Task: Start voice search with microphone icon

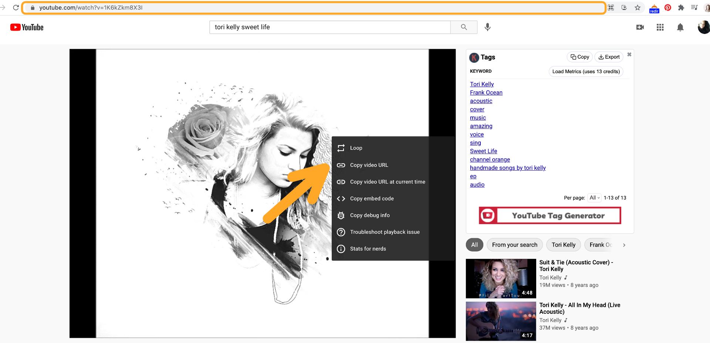Action: 487,27
